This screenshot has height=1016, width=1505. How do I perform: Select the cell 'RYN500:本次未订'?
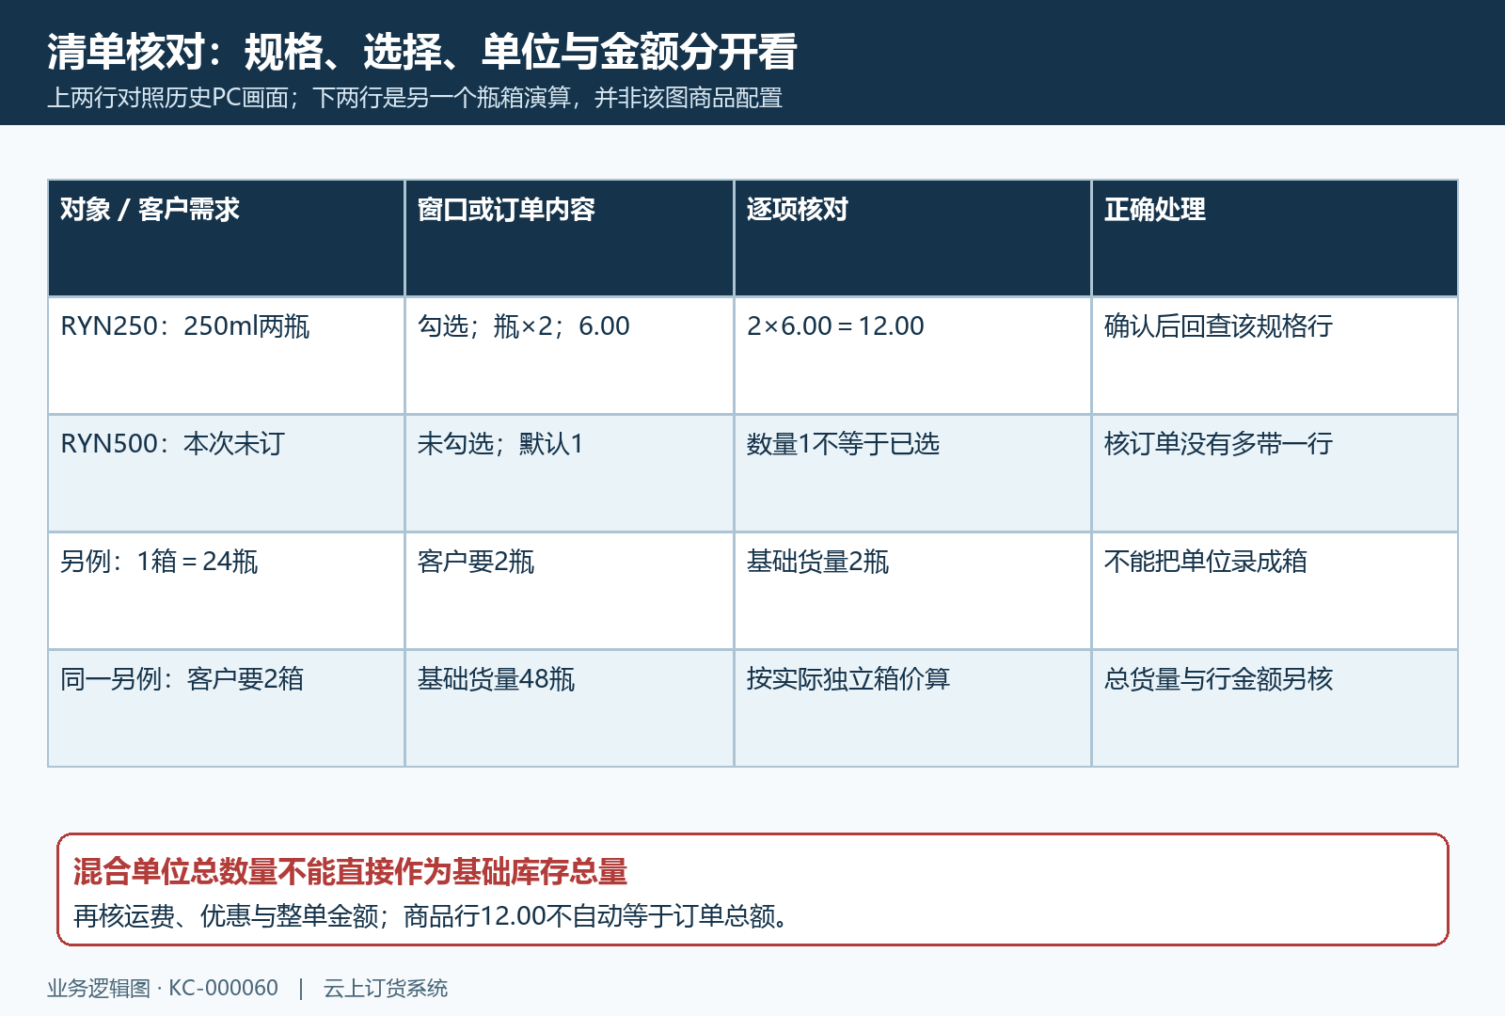coord(226,473)
